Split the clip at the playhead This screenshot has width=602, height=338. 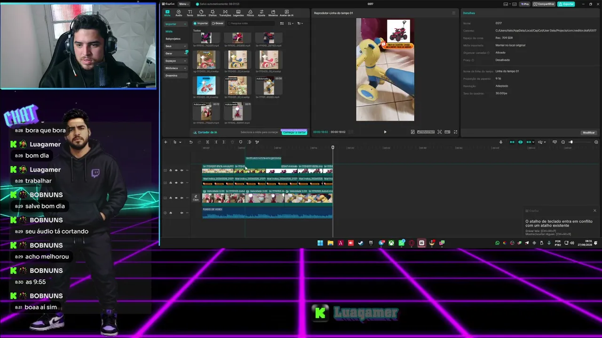coord(207,142)
